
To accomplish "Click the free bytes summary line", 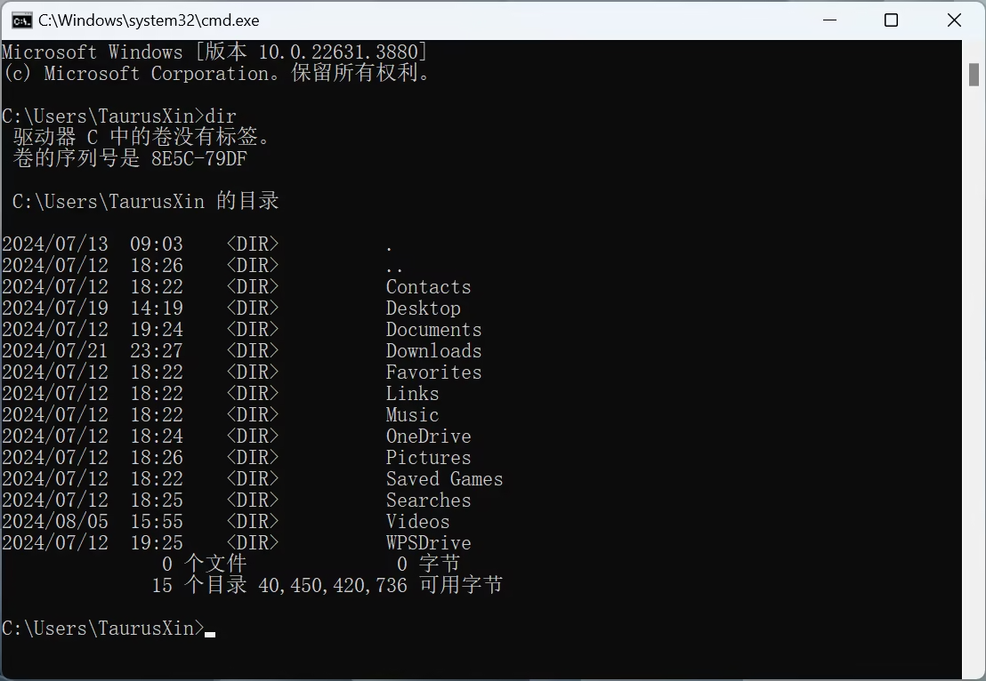I will [x=327, y=585].
